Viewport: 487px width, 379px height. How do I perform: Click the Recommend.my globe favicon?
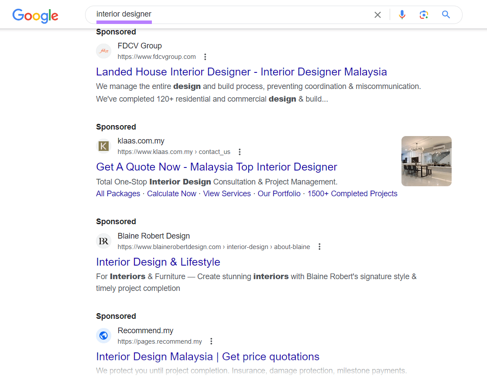pyautogui.click(x=103, y=335)
